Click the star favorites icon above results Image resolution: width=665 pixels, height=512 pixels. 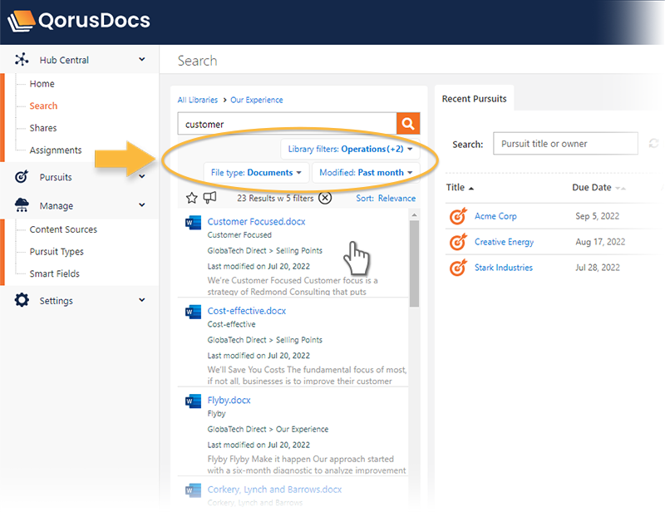(x=192, y=198)
